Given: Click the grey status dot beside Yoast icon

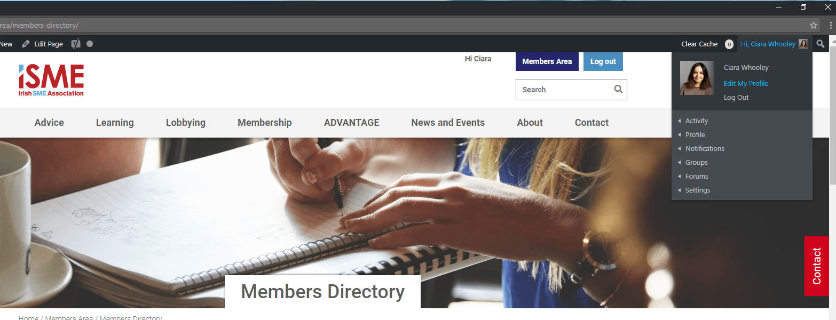Looking at the screenshot, I should click(90, 44).
